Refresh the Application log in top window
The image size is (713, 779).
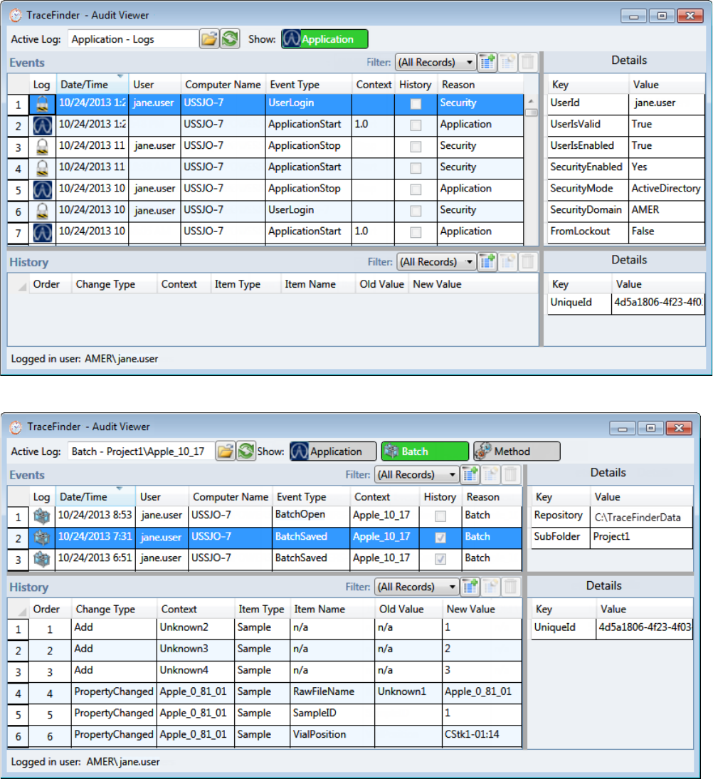(x=230, y=38)
